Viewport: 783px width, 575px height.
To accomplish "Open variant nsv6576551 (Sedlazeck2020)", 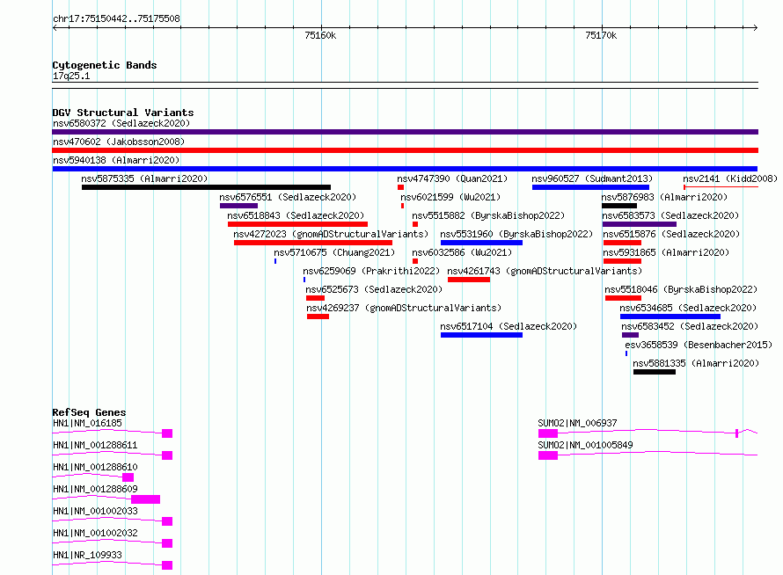I will click(289, 197).
